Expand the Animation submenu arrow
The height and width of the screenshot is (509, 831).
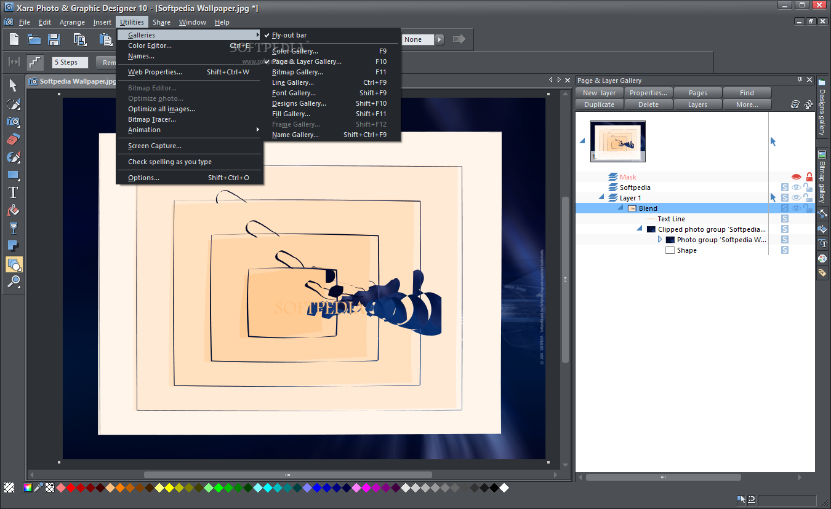(x=258, y=130)
